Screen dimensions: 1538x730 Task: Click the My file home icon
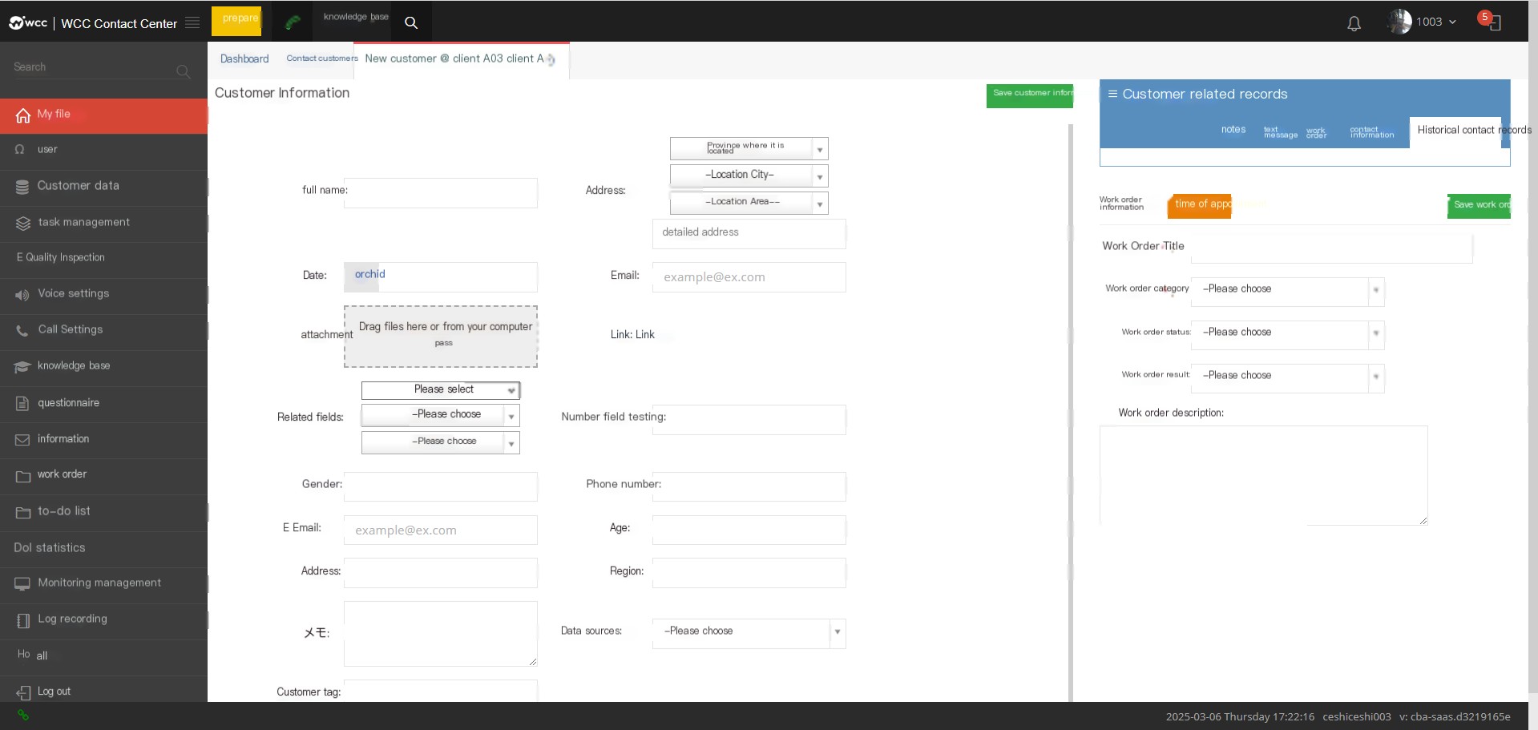[22, 115]
